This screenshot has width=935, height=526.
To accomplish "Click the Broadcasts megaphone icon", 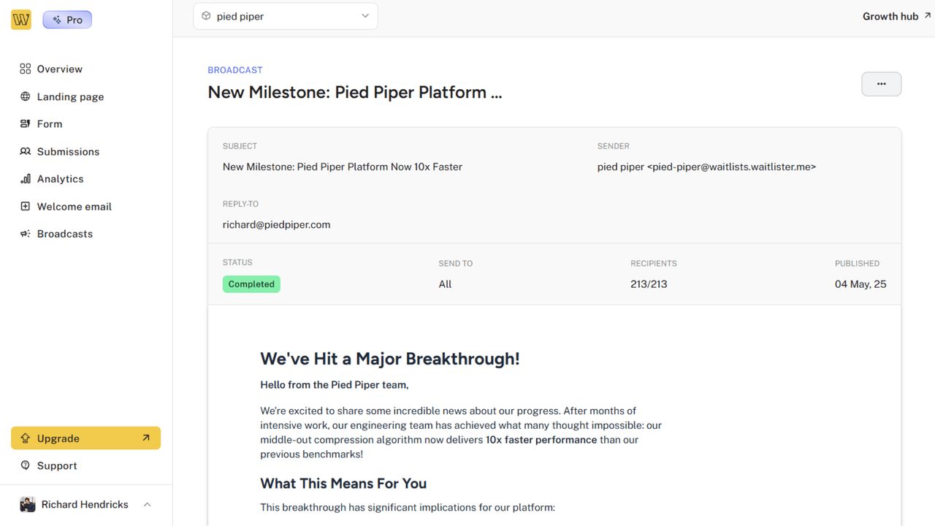I will tap(25, 234).
